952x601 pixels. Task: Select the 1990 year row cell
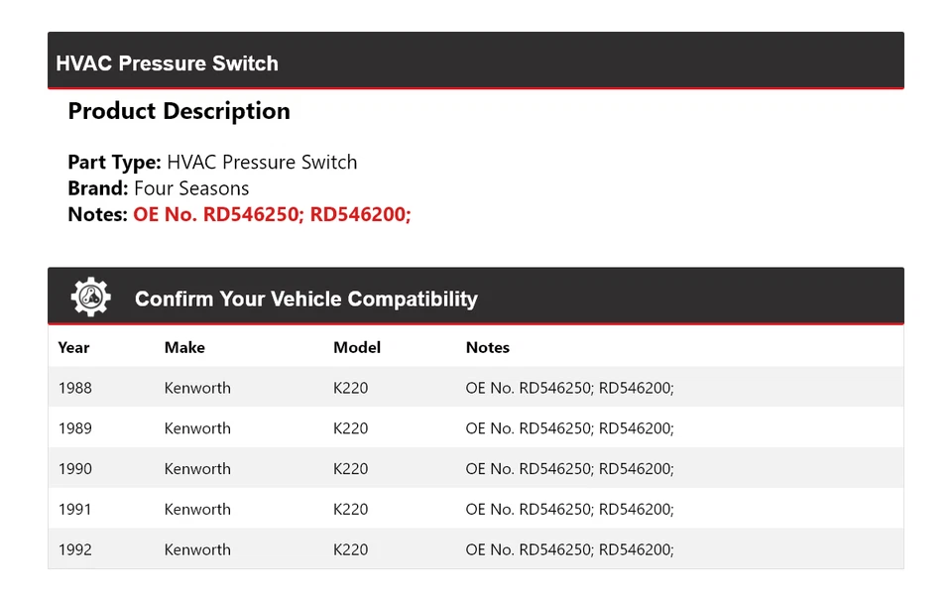click(75, 469)
